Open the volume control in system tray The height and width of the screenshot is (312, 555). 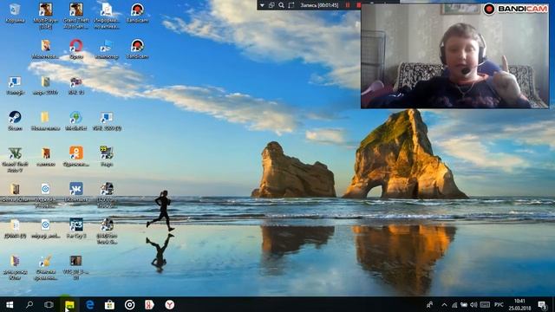click(473, 305)
